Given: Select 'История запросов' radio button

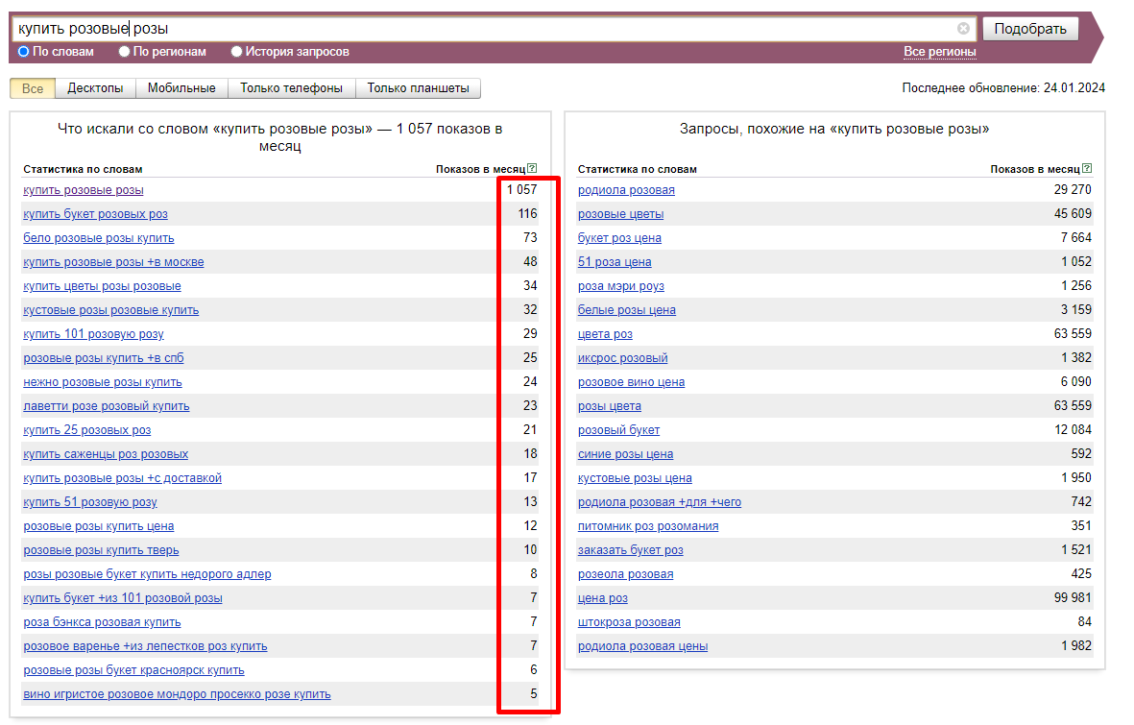Looking at the screenshot, I should (236, 51).
